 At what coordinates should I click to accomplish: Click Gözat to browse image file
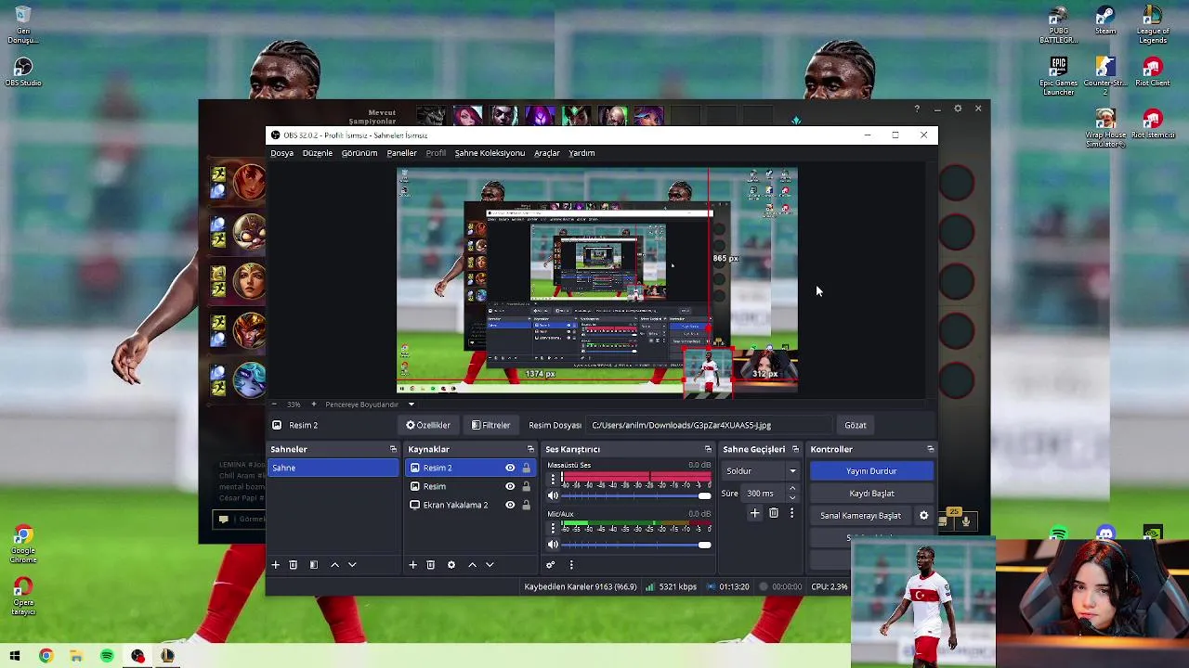point(856,425)
